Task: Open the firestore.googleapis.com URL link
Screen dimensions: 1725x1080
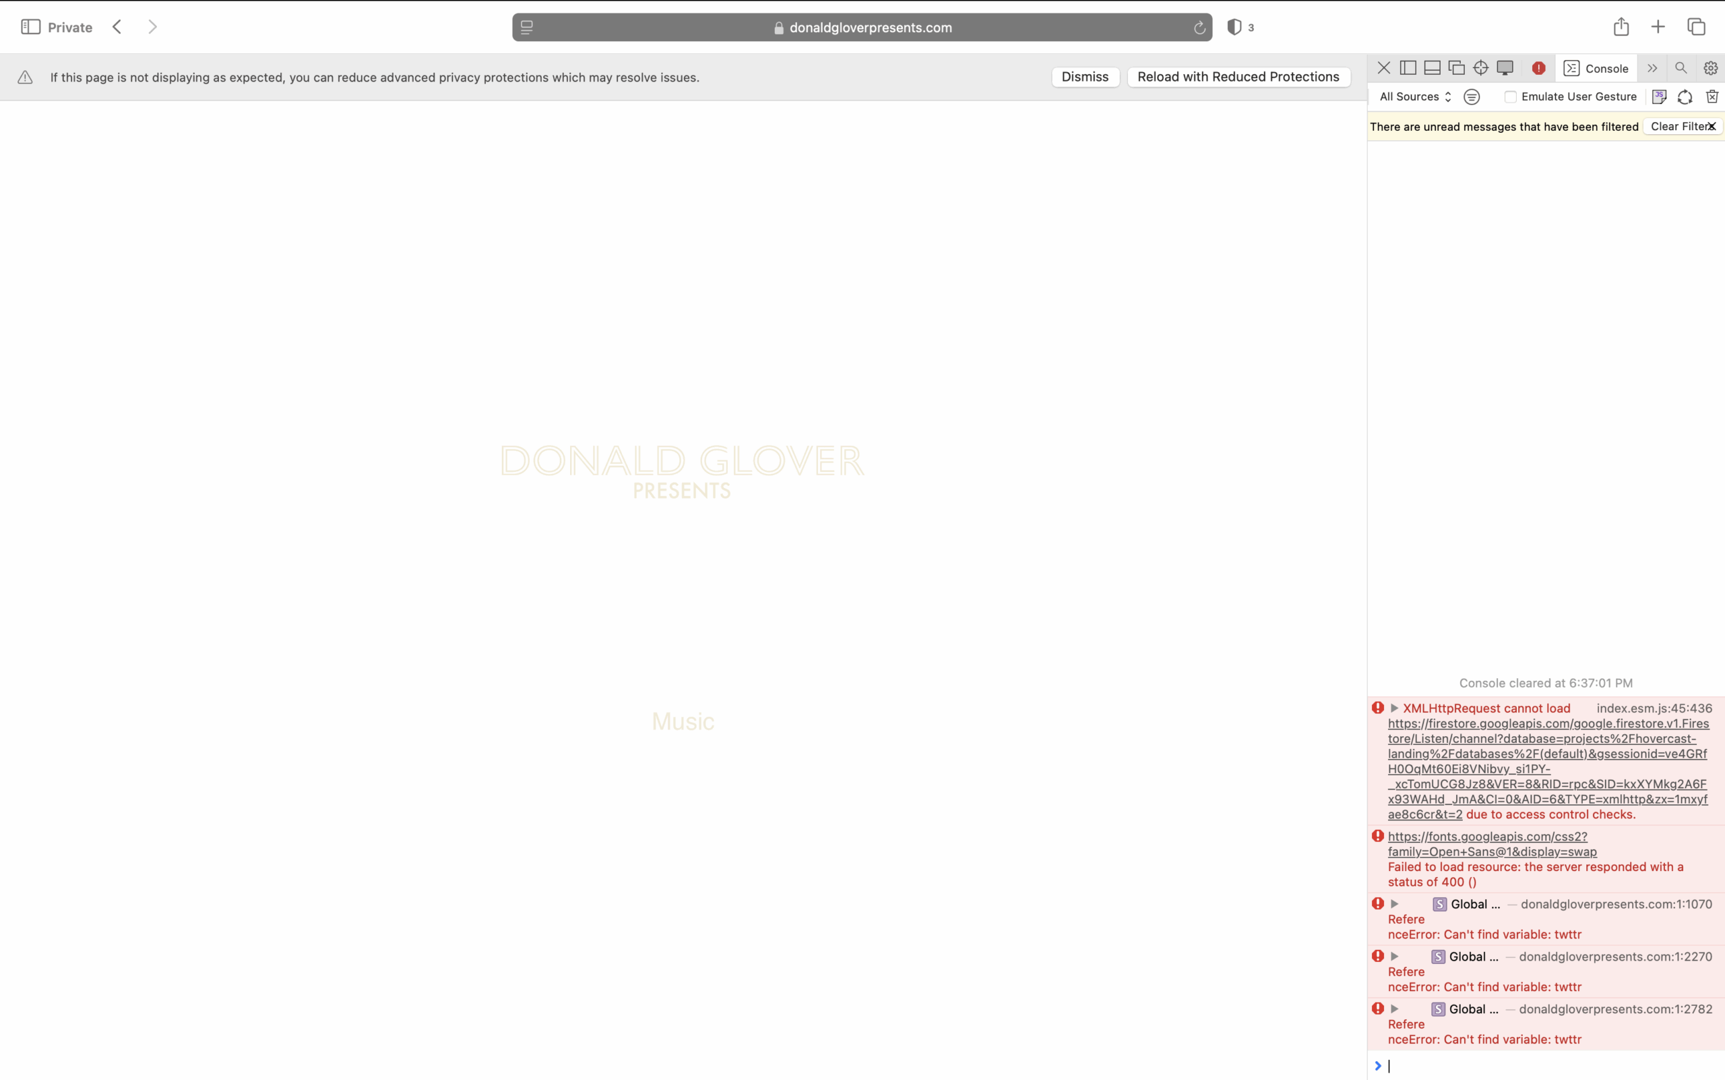Action: click(x=1548, y=769)
